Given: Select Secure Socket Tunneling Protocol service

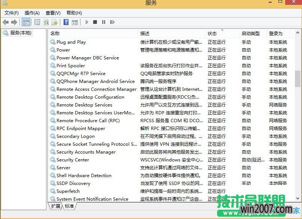Looking at the screenshot, I should point(171,144).
